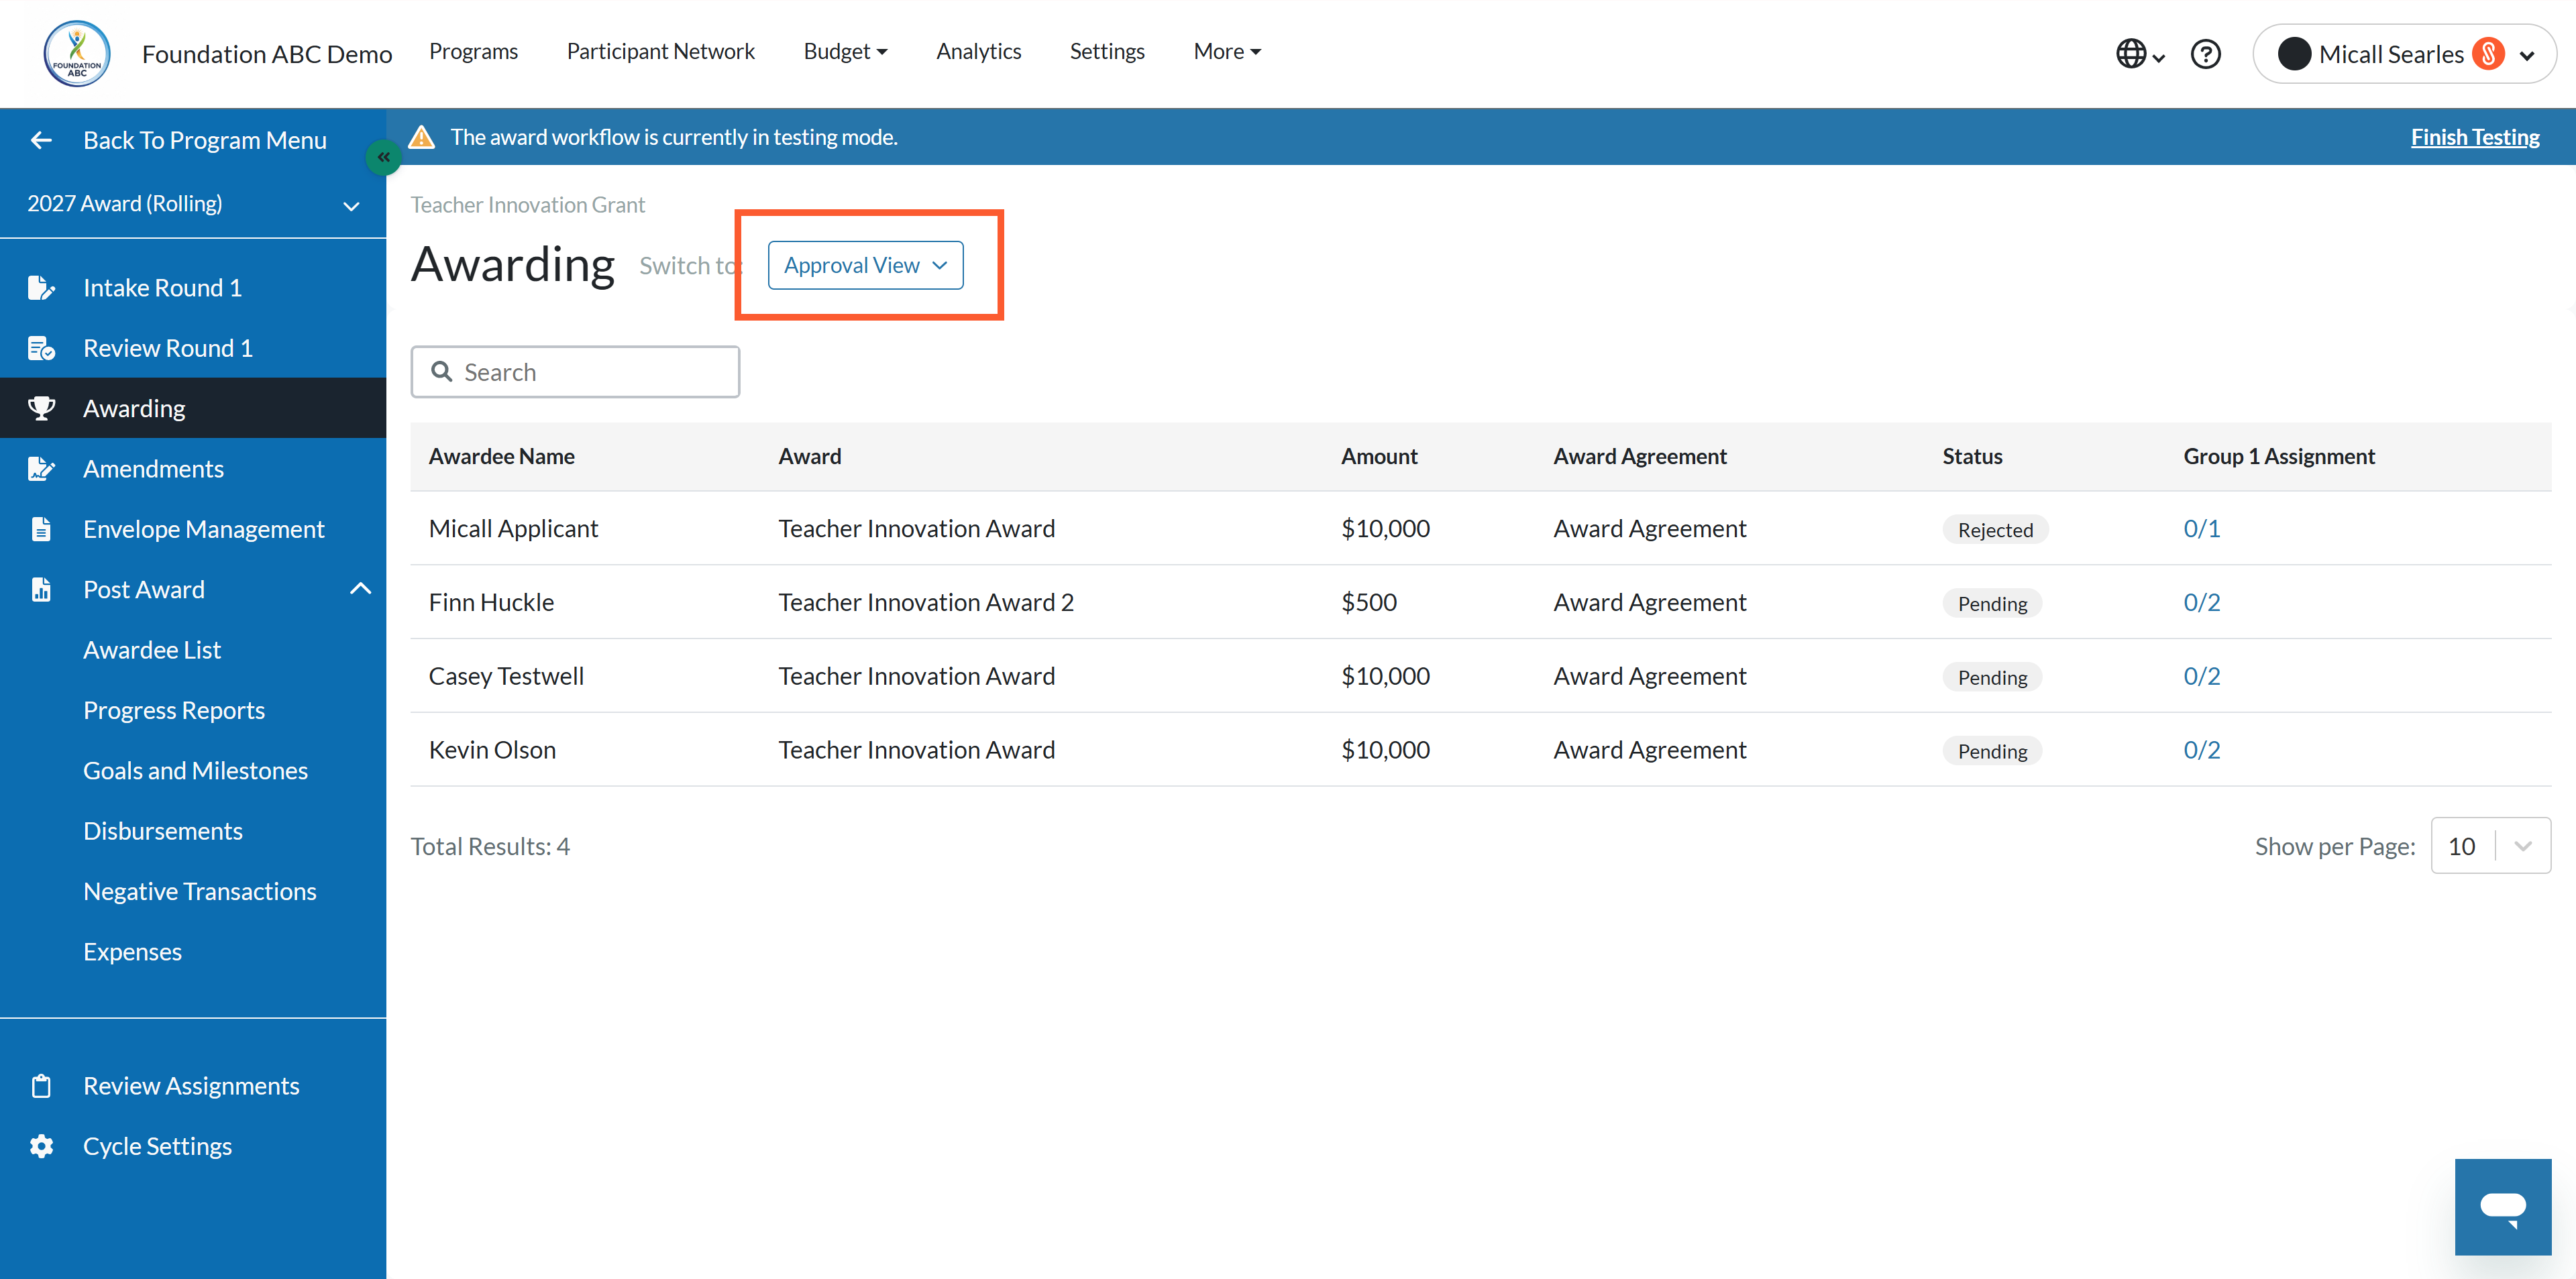Open the Micall Searles user menu
The image size is (2576, 1279).
point(2404,54)
